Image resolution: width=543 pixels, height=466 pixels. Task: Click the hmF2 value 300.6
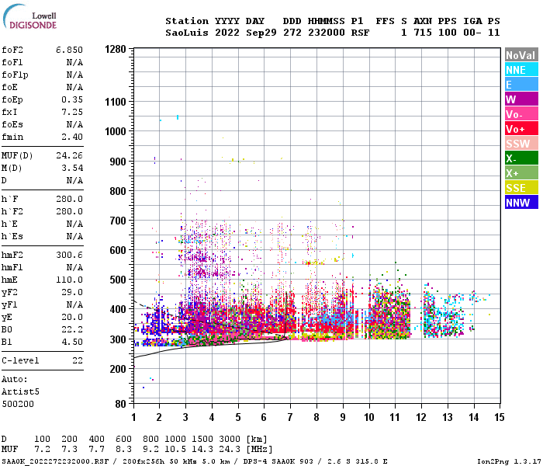tap(69, 255)
